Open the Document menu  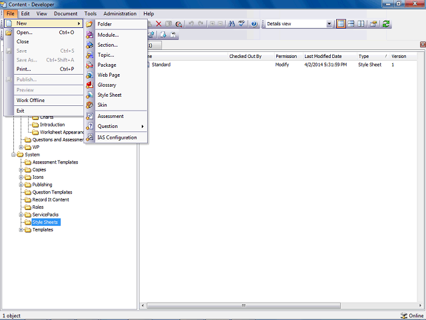point(65,13)
